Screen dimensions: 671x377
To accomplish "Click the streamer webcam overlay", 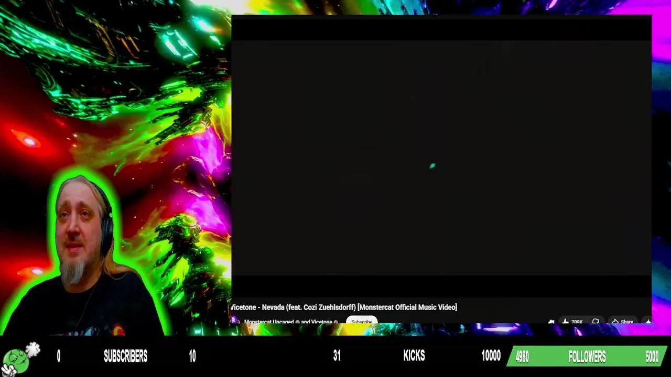I will pyautogui.click(x=84, y=254).
